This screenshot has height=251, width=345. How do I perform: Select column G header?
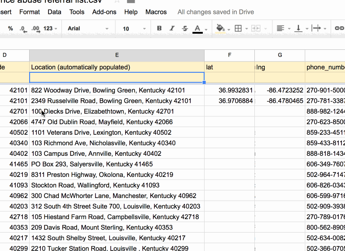280,55
